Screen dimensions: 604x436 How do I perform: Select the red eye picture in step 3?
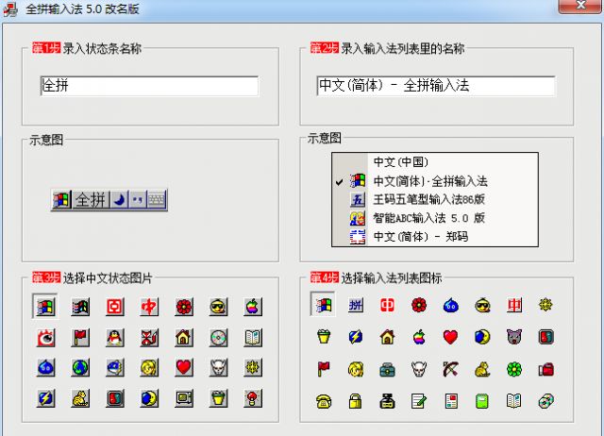pyautogui.click(x=45, y=338)
